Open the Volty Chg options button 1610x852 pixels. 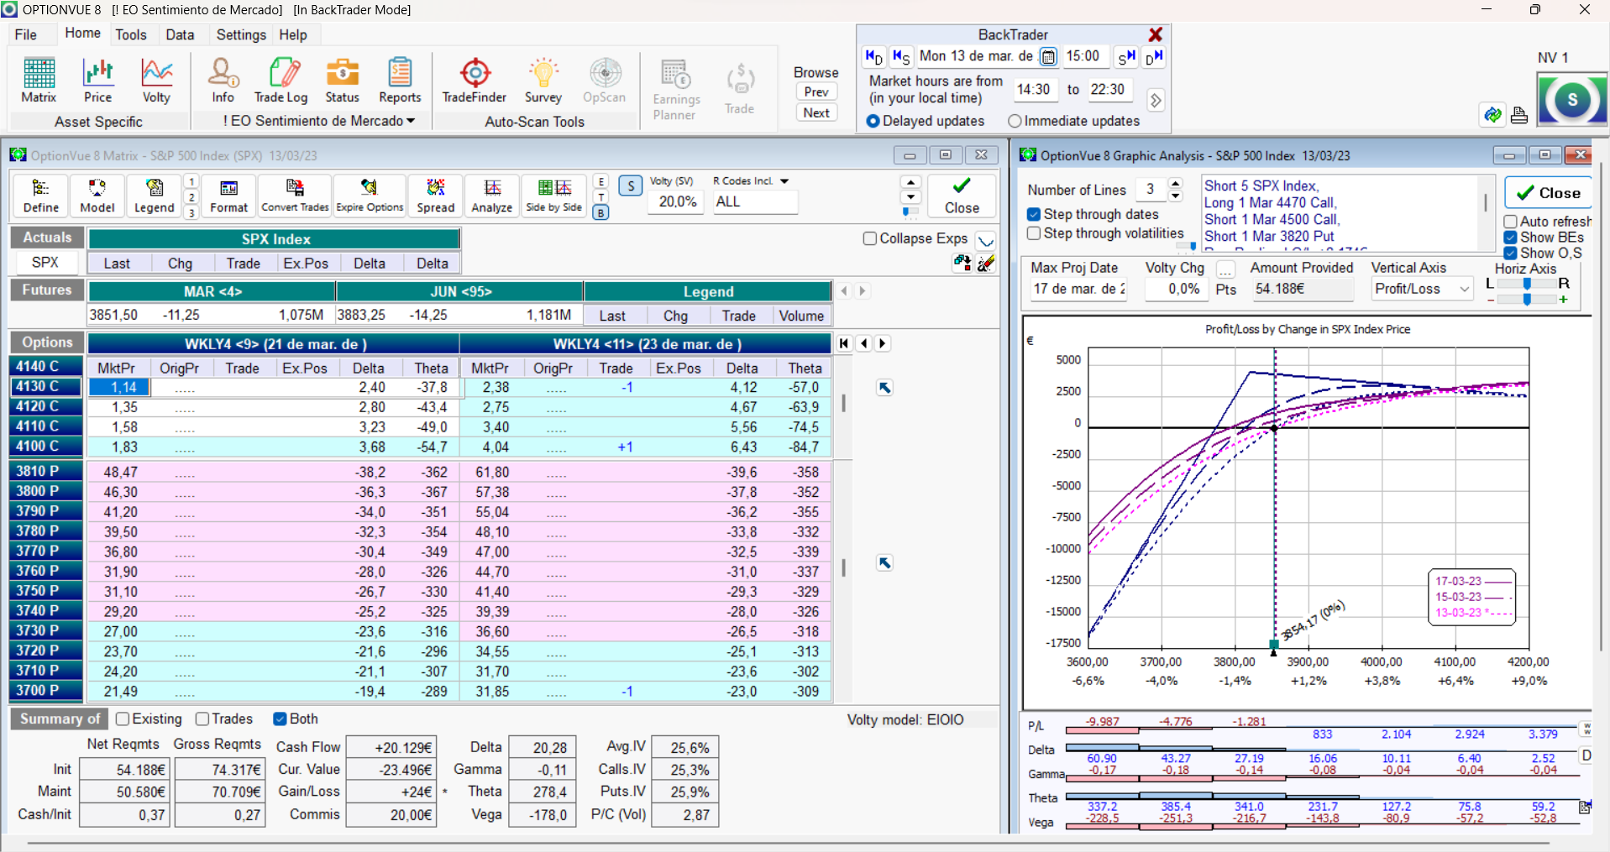(1226, 269)
